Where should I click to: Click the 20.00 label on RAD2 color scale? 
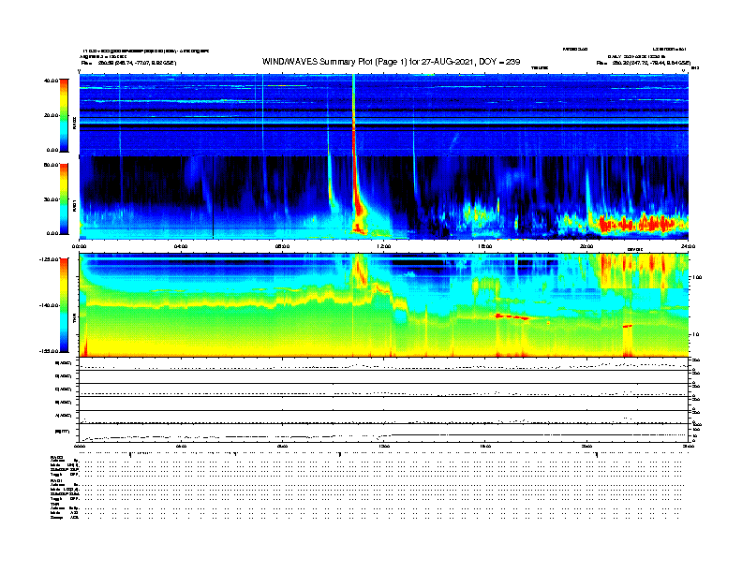51,115
